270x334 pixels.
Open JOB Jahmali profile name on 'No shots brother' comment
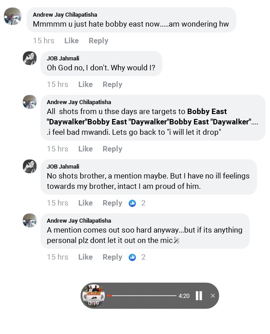point(63,166)
